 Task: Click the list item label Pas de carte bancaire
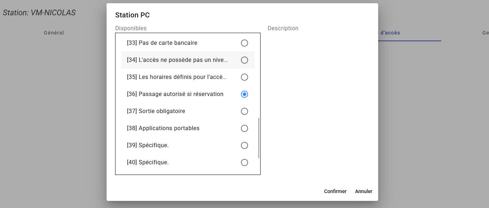162,43
